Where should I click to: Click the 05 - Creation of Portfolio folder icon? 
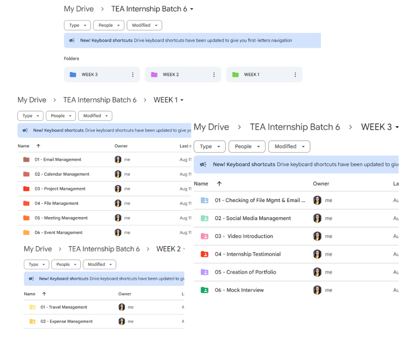tap(205, 272)
